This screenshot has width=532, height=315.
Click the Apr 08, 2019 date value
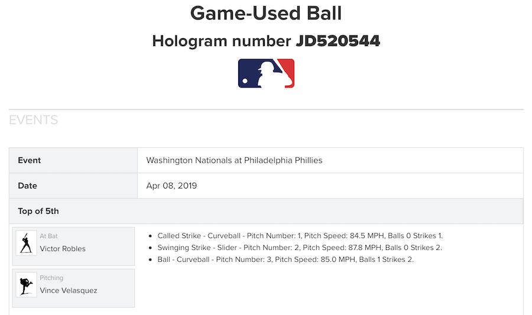171,186
